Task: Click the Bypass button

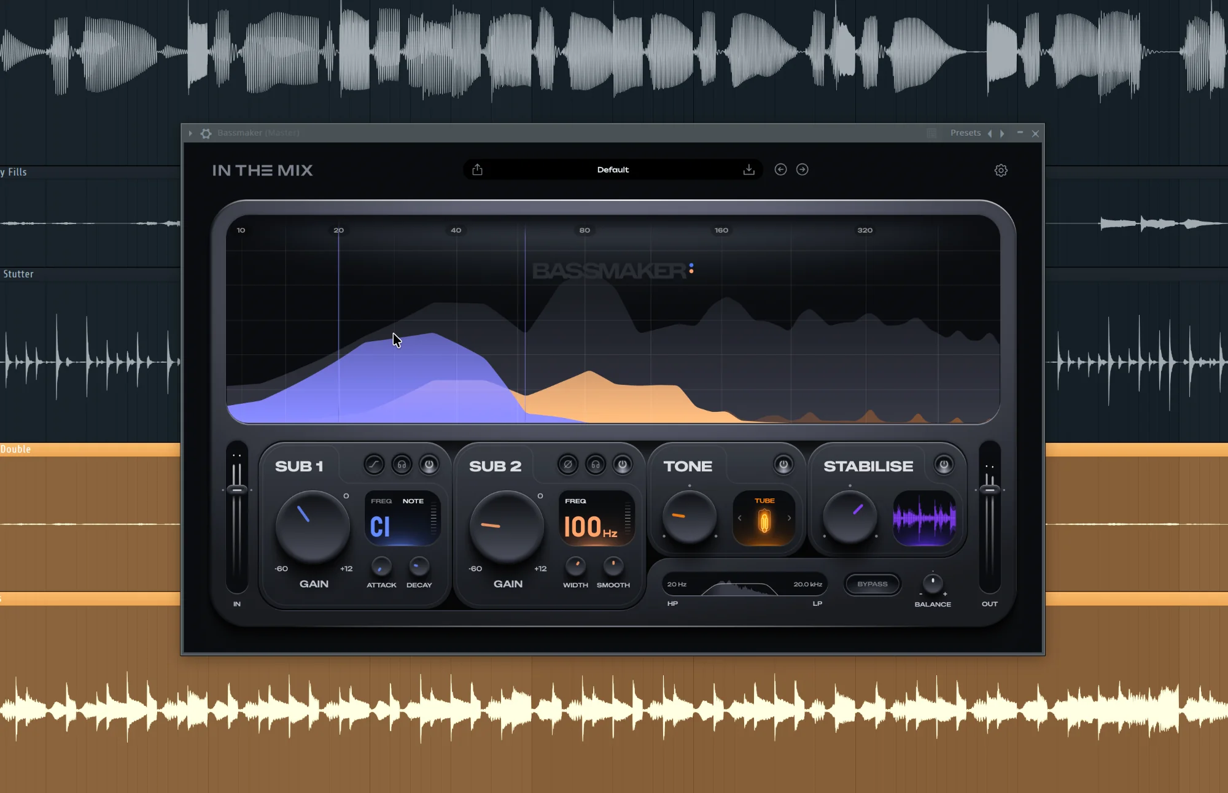Action: coord(872,584)
